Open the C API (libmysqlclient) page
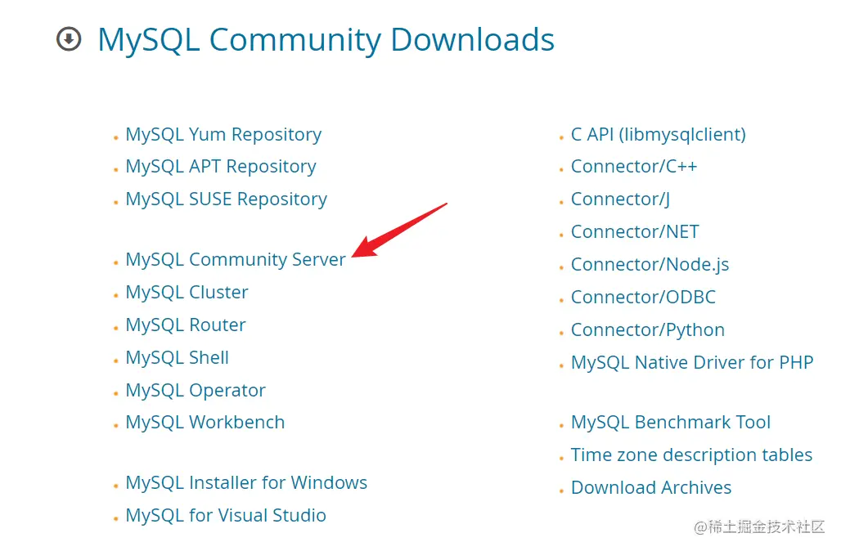 658,134
